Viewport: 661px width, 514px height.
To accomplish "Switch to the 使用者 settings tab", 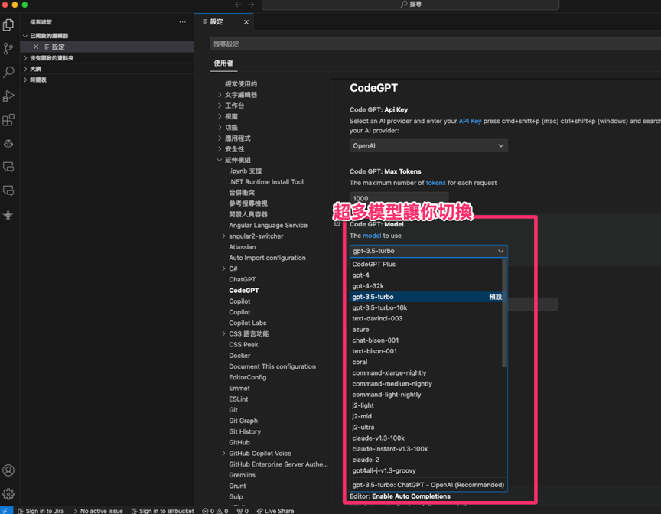I will point(223,63).
